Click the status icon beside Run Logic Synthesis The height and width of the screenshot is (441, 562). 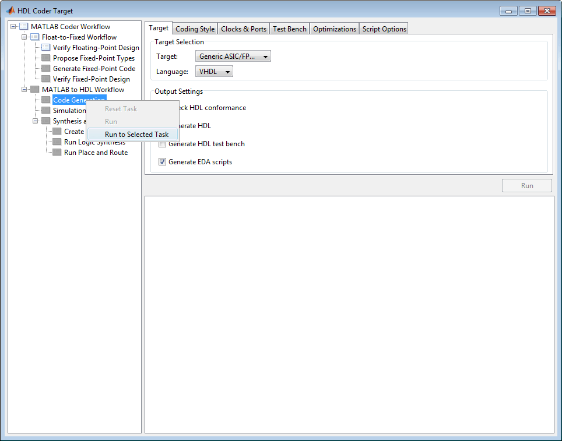pyautogui.click(x=57, y=142)
